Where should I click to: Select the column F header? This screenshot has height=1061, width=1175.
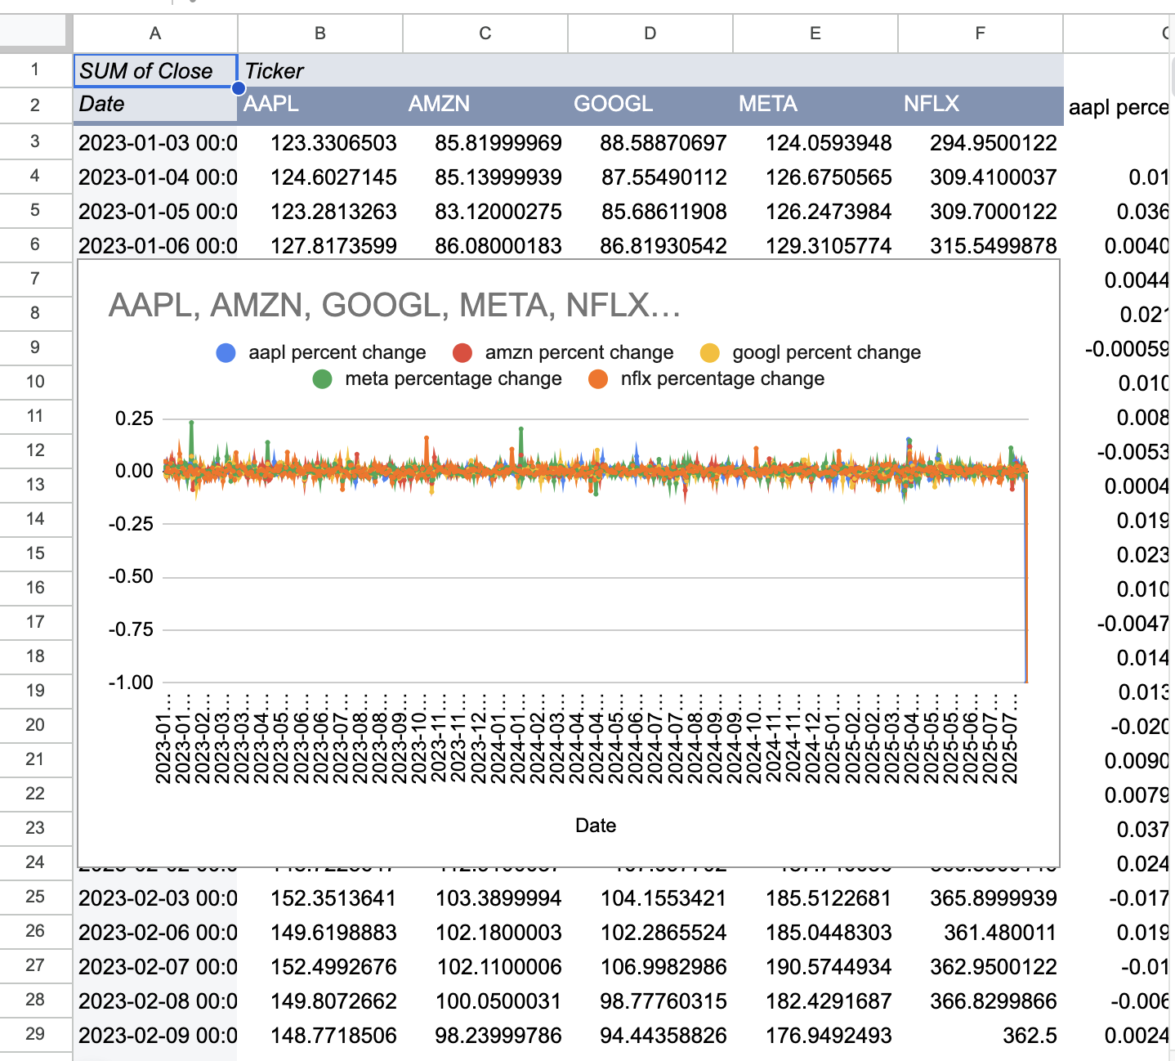[980, 34]
